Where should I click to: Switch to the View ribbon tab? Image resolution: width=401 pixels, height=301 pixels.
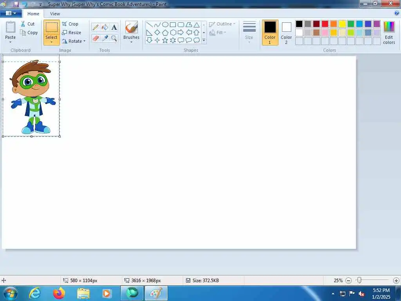coord(55,14)
